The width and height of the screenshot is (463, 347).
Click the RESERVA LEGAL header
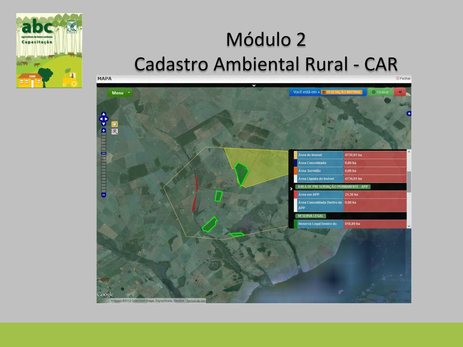tap(310, 216)
